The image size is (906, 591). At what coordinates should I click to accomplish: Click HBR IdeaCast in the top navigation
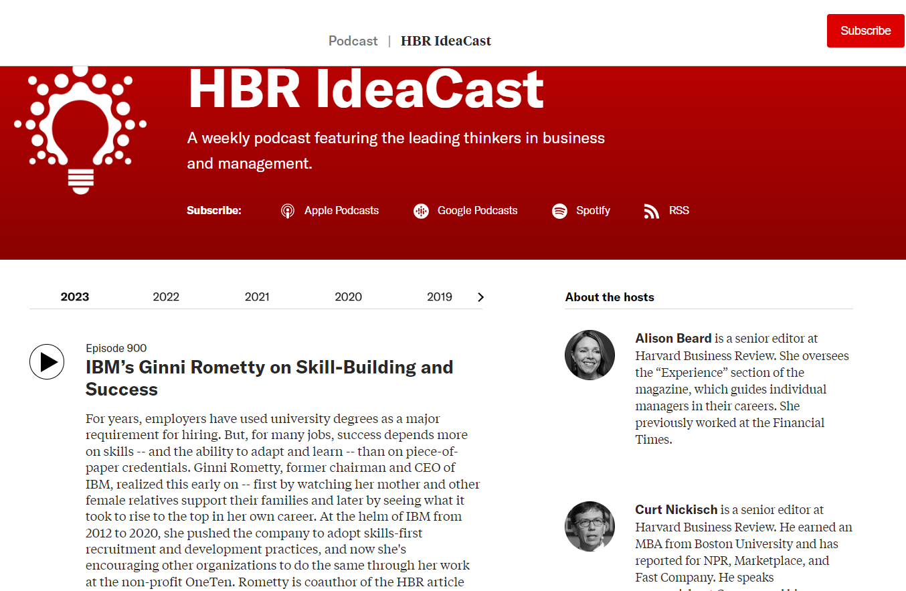[x=446, y=41]
